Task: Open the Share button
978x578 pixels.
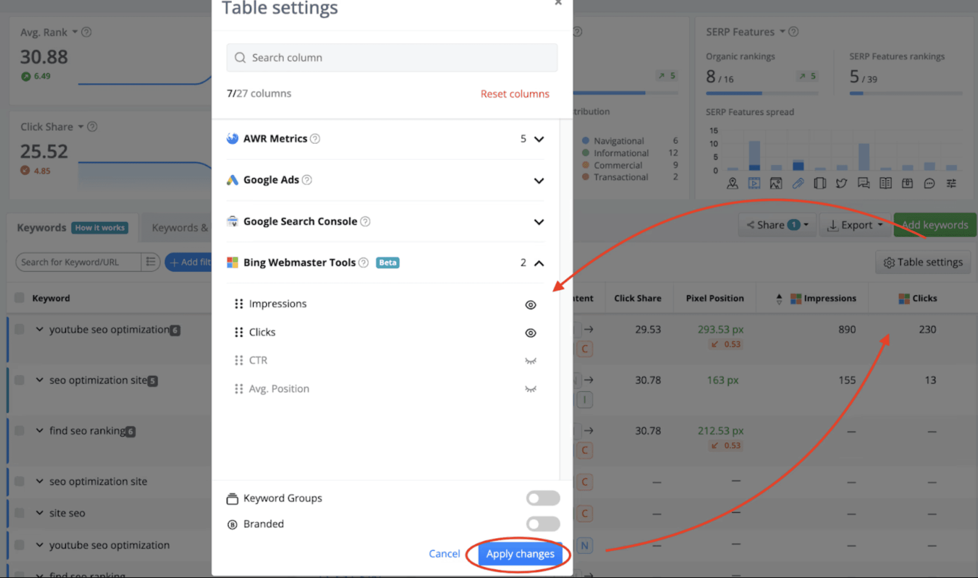Action: coord(777,225)
